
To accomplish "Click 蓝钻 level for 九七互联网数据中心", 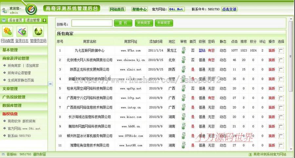I will pyautogui.click(x=202, y=51).
